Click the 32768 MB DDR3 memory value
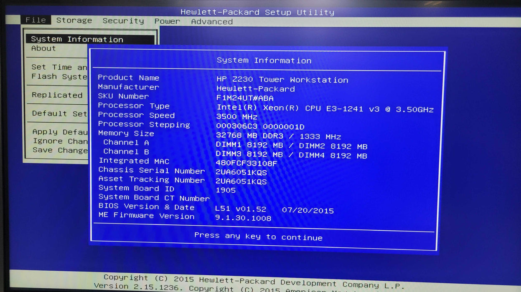 [x=279, y=136]
